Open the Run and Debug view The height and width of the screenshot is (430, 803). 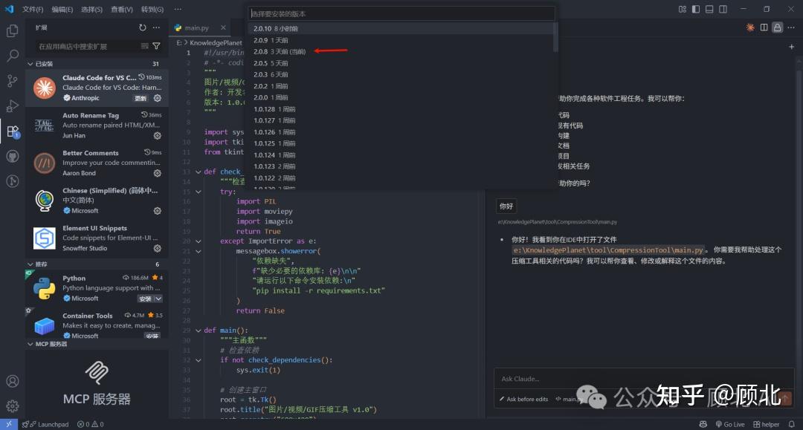point(13,106)
